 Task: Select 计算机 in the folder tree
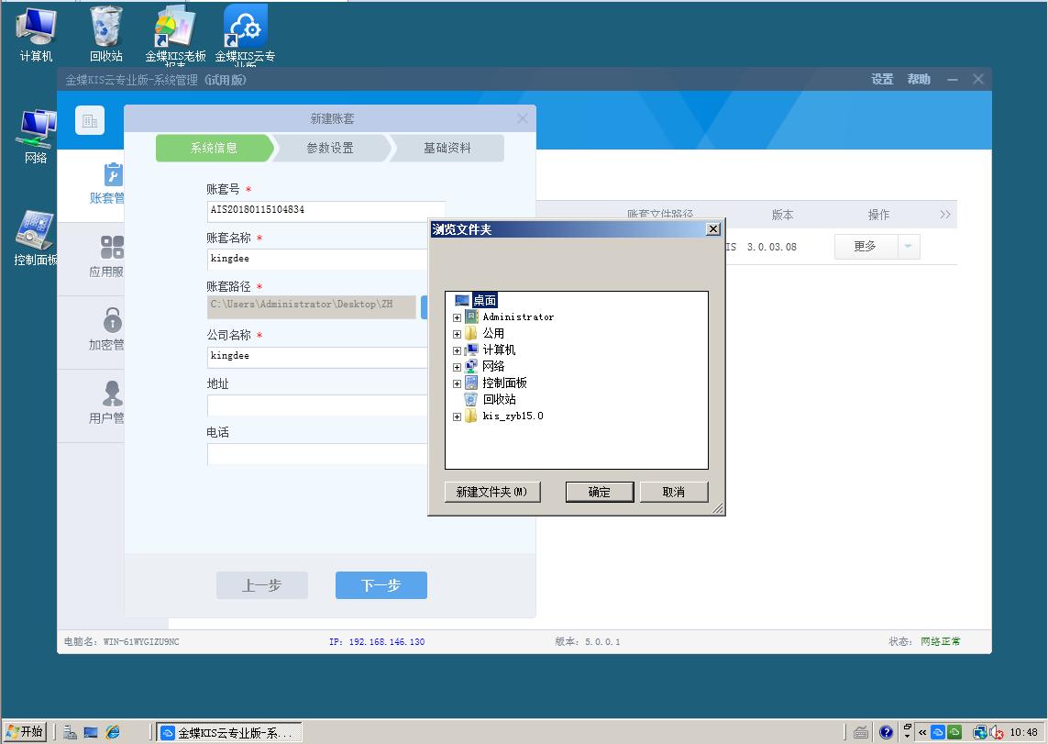click(499, 350)
